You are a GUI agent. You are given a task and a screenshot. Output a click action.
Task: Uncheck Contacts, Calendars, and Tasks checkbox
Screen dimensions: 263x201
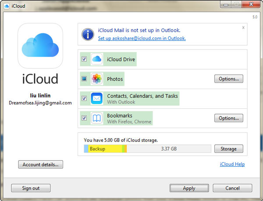[84, 98]
